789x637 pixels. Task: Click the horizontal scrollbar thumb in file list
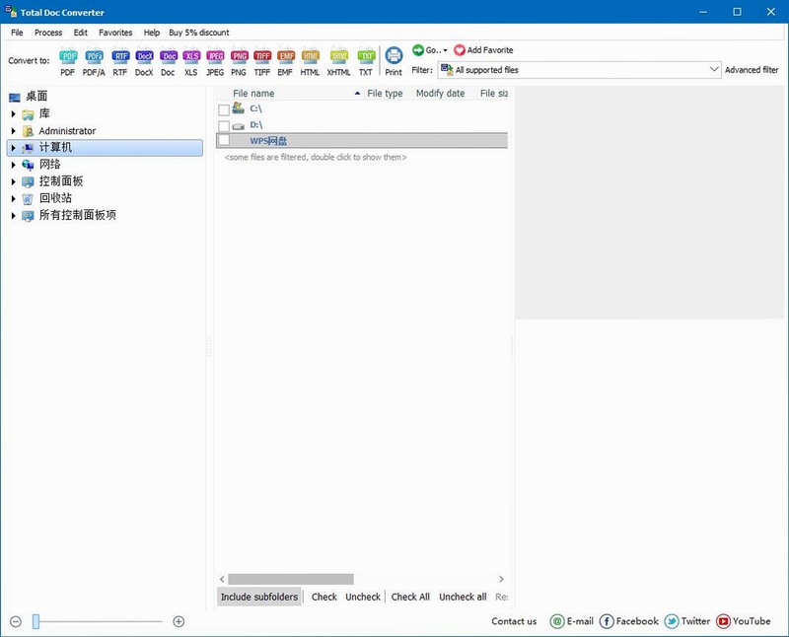click(x=291, y=579)
